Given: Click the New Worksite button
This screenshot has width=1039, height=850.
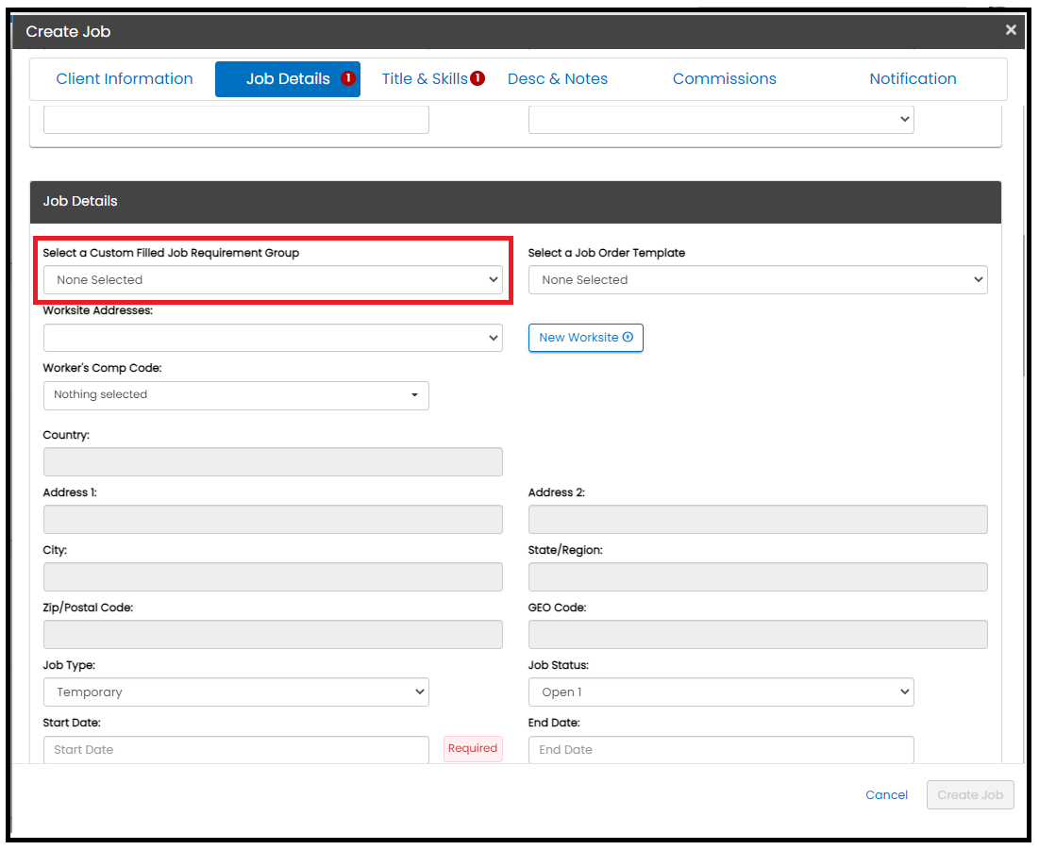Looking at the screenshot, I should click(x=586, y=337).
